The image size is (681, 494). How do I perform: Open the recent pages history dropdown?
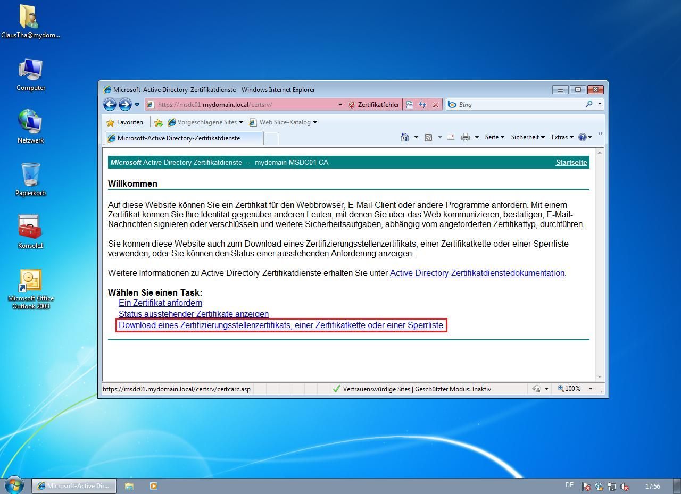[137, 105]
